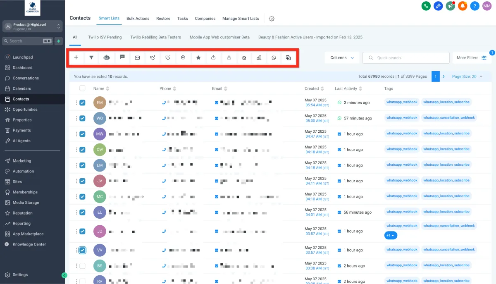Click the send email envelope icon
This screenshot has height=284, width=496.
pos(137,58)
